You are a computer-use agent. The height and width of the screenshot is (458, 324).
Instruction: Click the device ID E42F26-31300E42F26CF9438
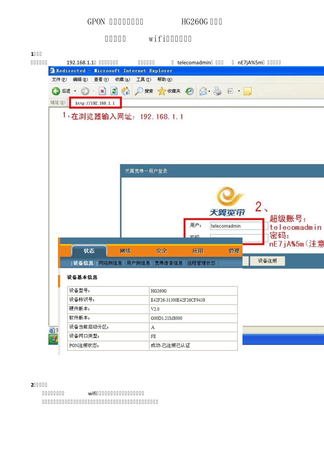[x=178, y=300]
